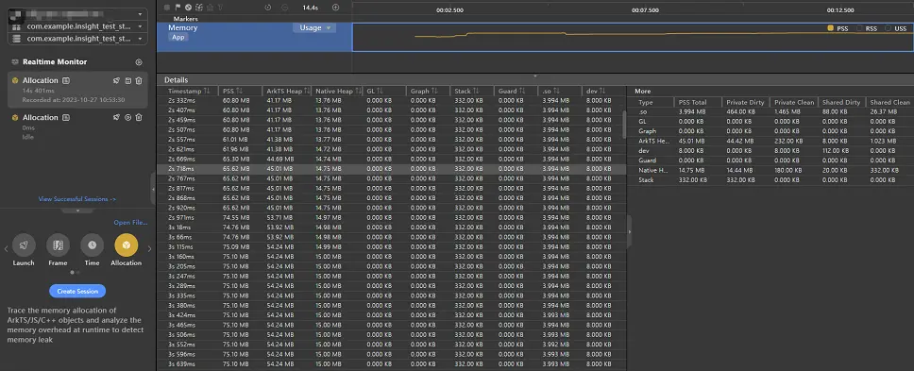Sort table by dev column arrows
The image size is (914, 371).
(602, 92)
